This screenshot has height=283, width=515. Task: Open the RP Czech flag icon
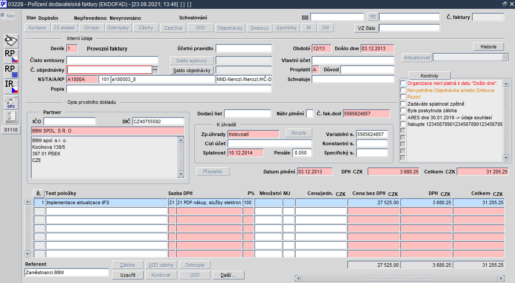point(11,56)
